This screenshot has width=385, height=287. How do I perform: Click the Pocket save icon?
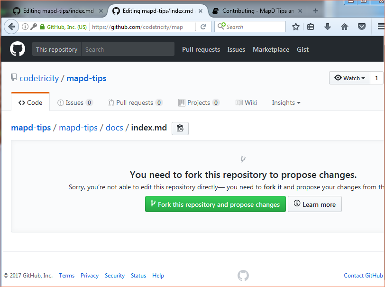pos(362,27)
